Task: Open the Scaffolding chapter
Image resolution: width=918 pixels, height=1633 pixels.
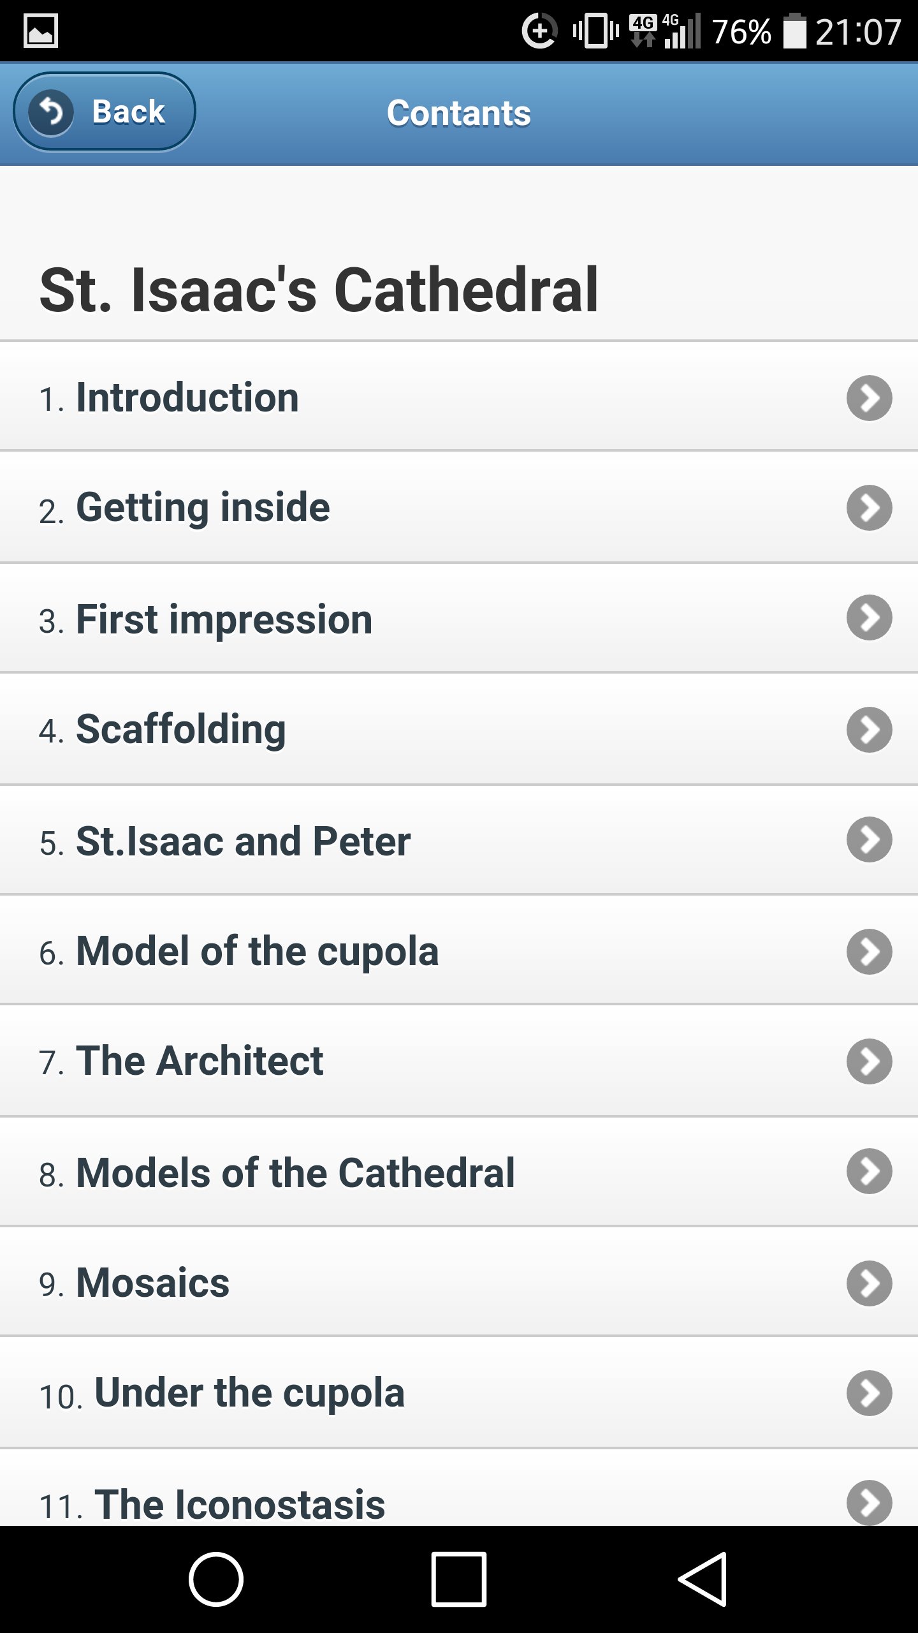Action: (x=181, y=730)
